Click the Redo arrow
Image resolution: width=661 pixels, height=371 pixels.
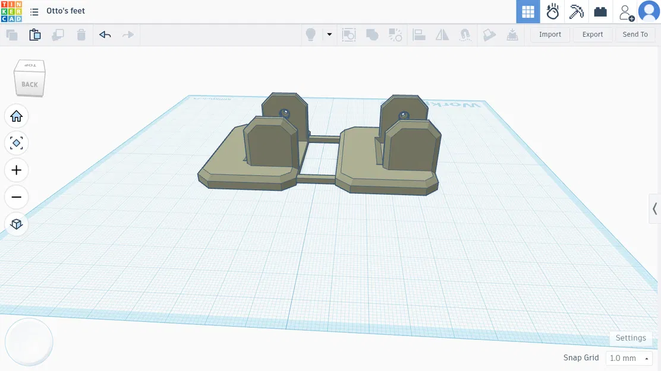pos(128,34)
